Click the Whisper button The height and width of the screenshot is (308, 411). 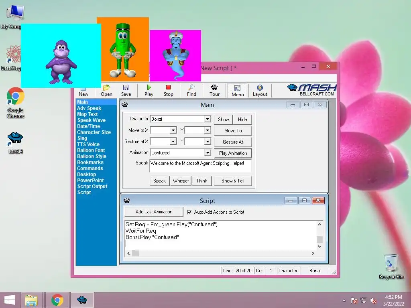(181, 181)
